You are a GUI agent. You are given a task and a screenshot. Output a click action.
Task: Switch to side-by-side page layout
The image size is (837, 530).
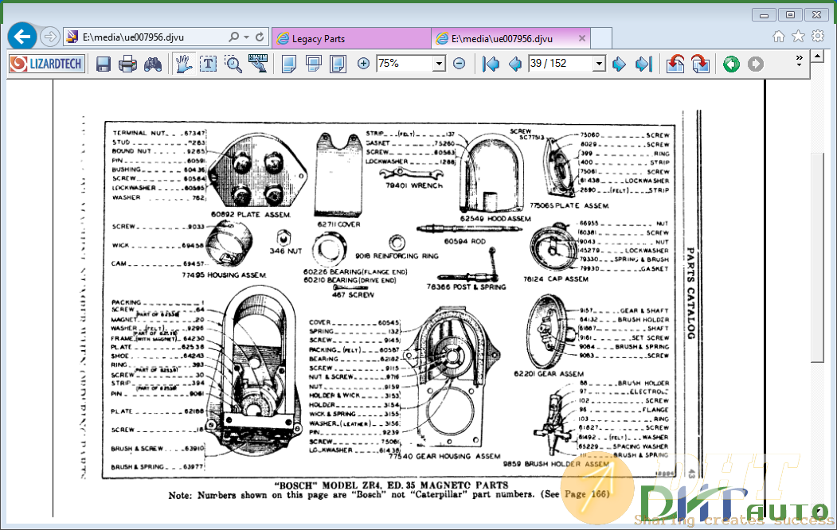338,64
